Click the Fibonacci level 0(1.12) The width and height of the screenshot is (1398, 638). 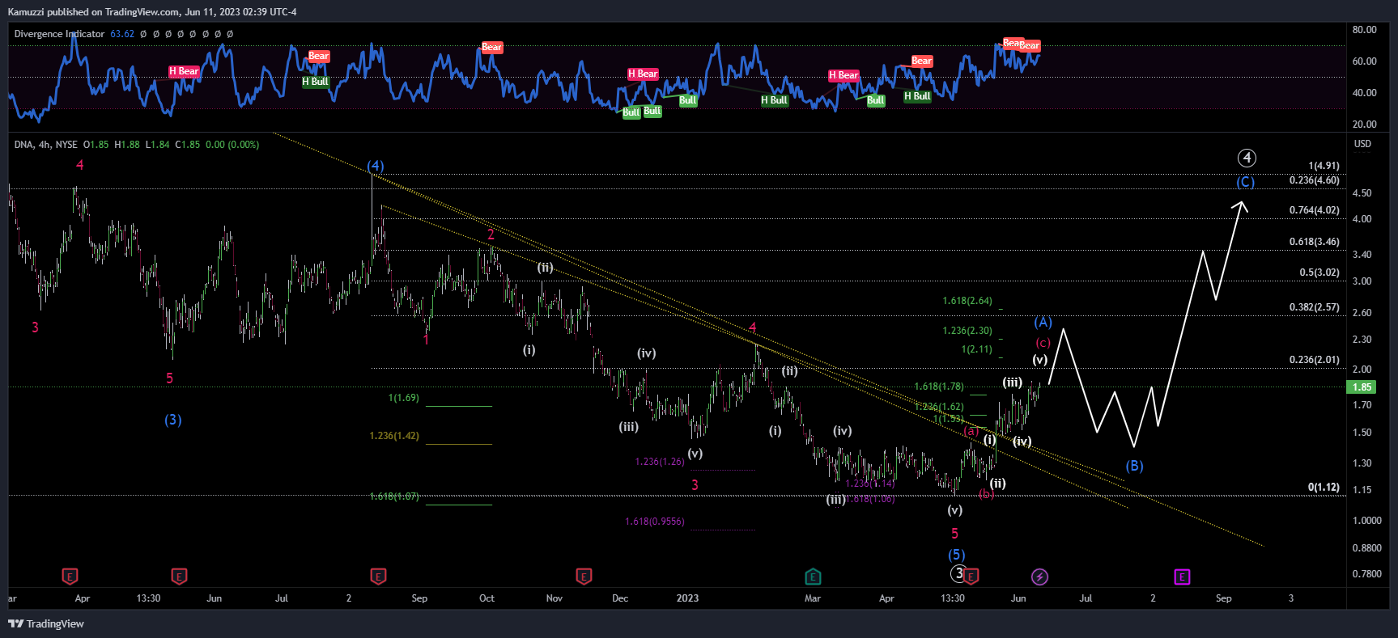coord(1324,488)
